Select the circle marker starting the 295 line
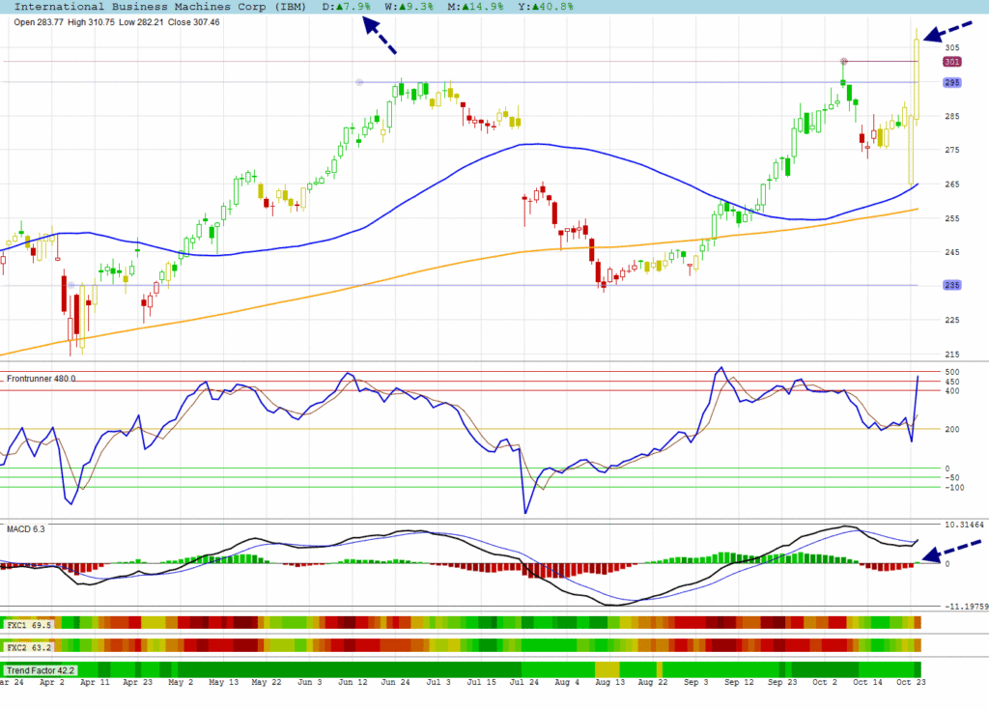 tap(359, 82)
